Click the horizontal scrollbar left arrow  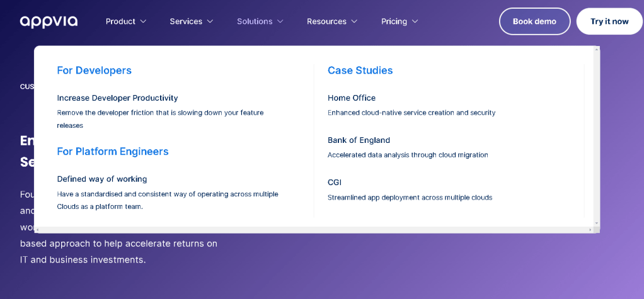click(37, 230)
